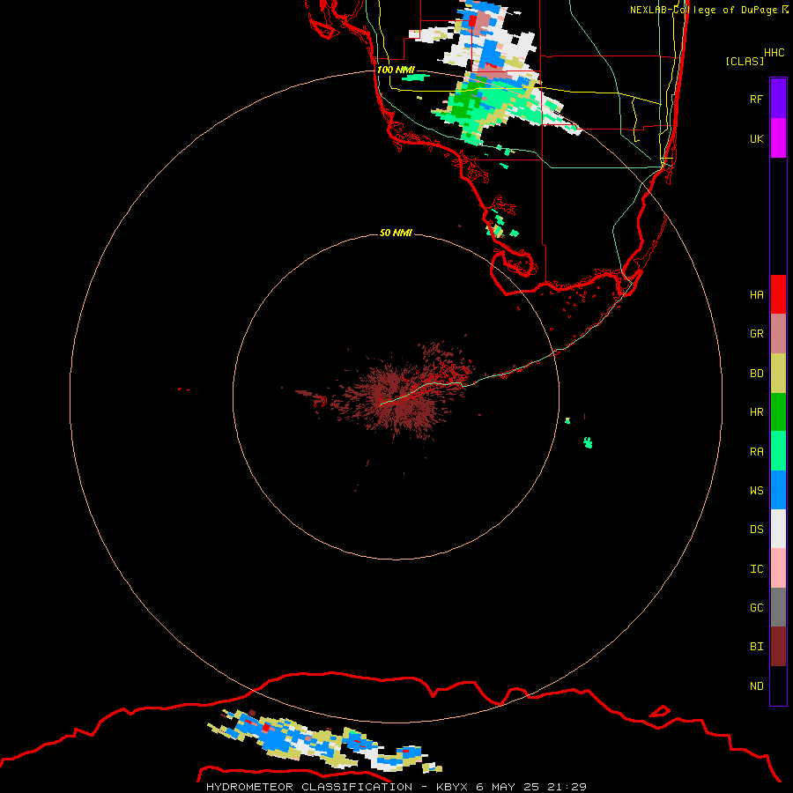Click the bright green RA swatch

point(778,451)
